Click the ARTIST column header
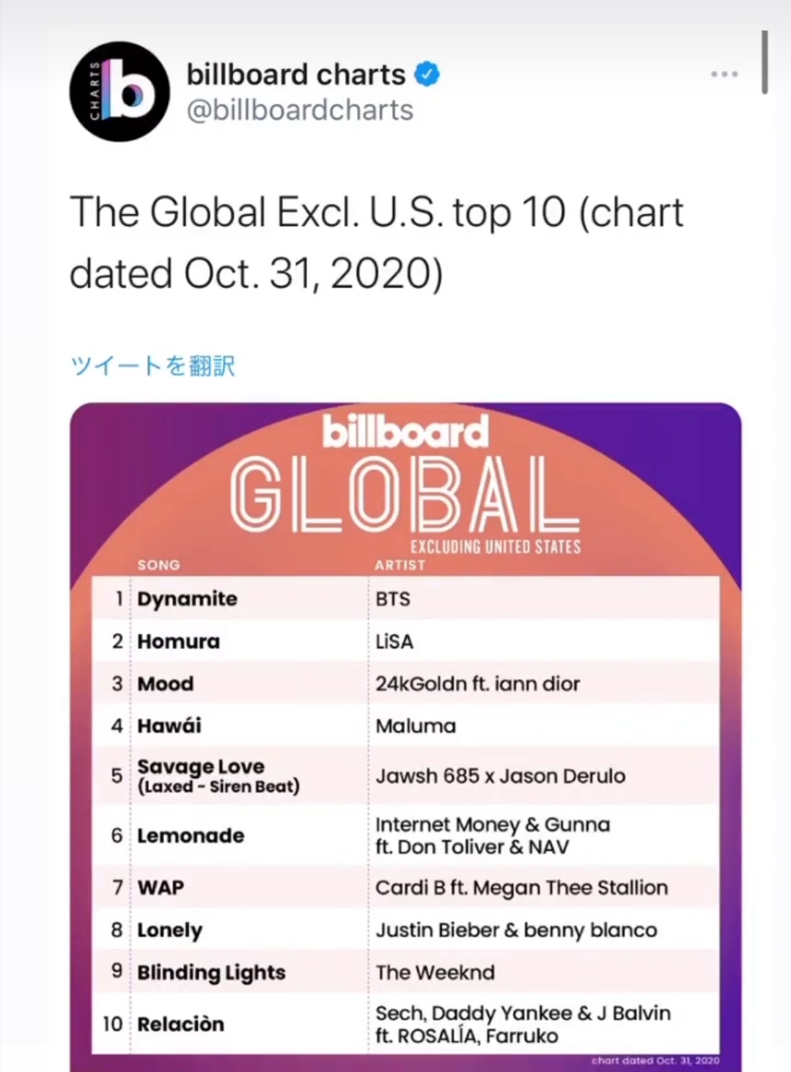The image size is (791, 1072). pos(400,565)
